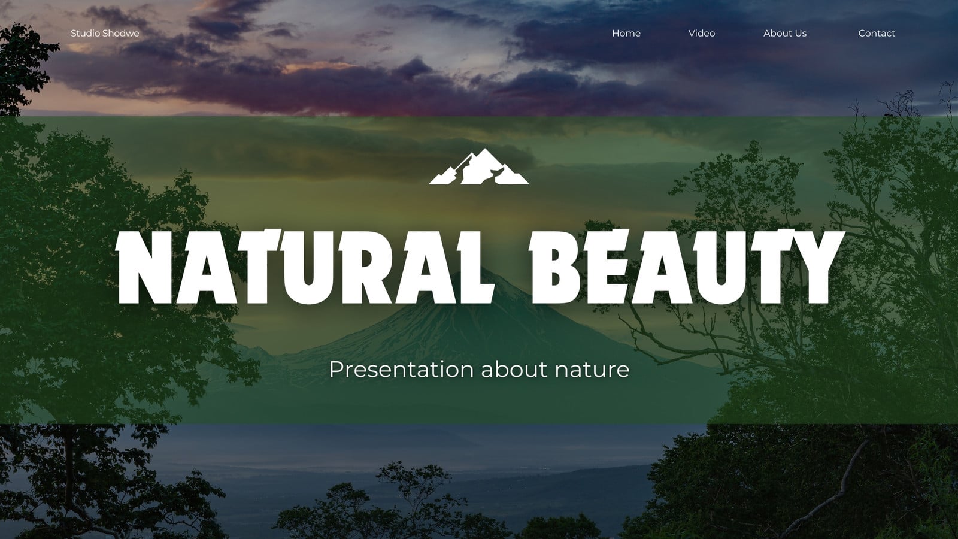Click the Studio Shodwe brand name
Viewport: 958px width, 539px height.
[x=105, y=33]
